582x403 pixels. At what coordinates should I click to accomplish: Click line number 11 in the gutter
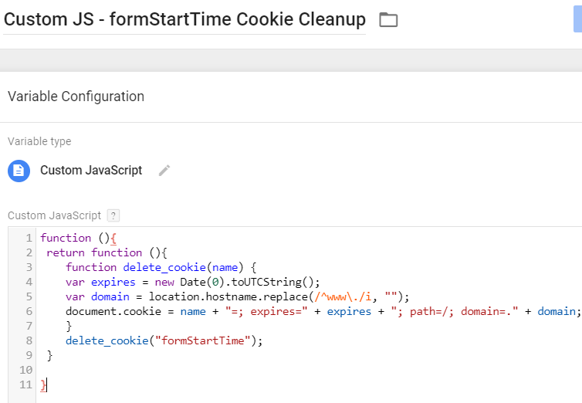pyautogui.click(x=25, y=384)
